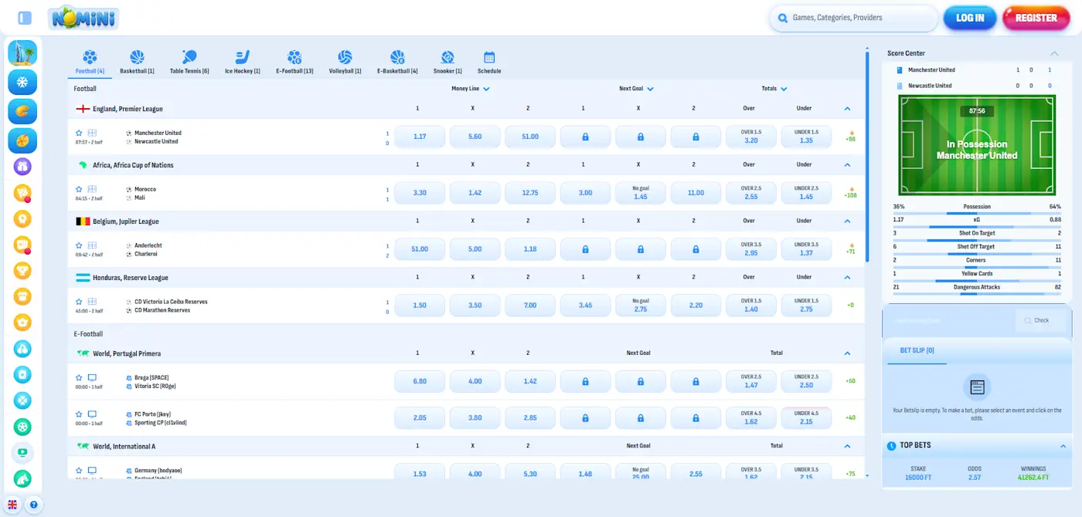Favorite the Manchester United vs Newcastle match star
Screen dimensions: 1082x517
(x=78, y=132)
